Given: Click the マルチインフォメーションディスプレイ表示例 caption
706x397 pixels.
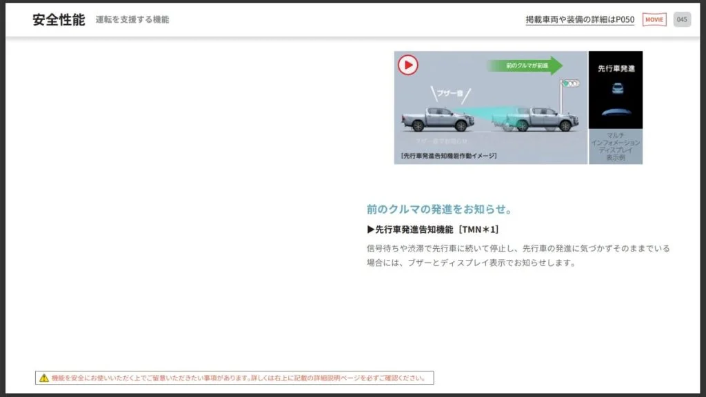Looking at the screenshot, I should pyautogui.click(x=615, y=146).
